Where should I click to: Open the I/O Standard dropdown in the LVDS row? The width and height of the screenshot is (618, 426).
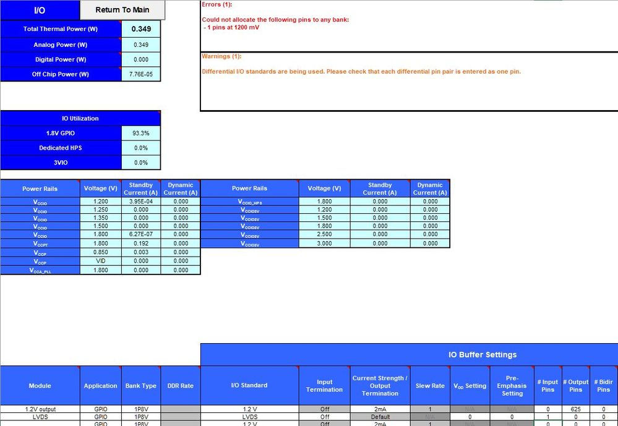[250, 417]
